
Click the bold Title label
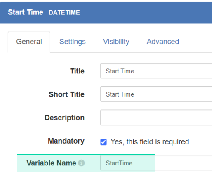(77, 71)
